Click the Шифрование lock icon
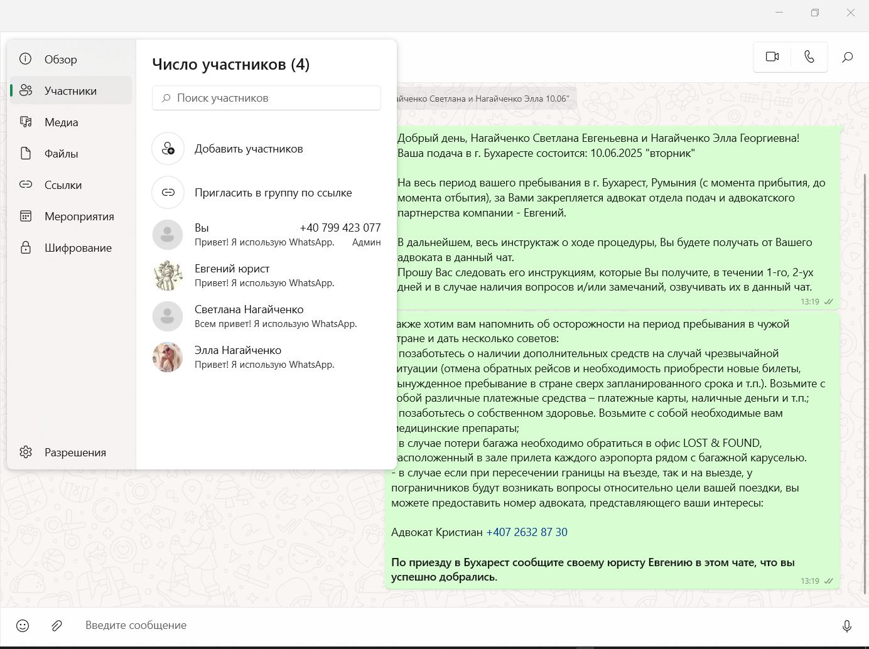 pos(26,247)
